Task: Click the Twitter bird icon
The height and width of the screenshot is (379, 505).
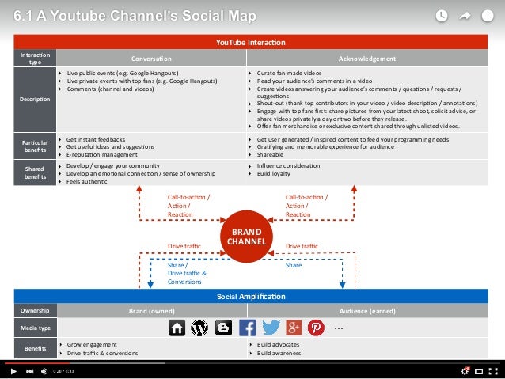Action: [271, 328]
